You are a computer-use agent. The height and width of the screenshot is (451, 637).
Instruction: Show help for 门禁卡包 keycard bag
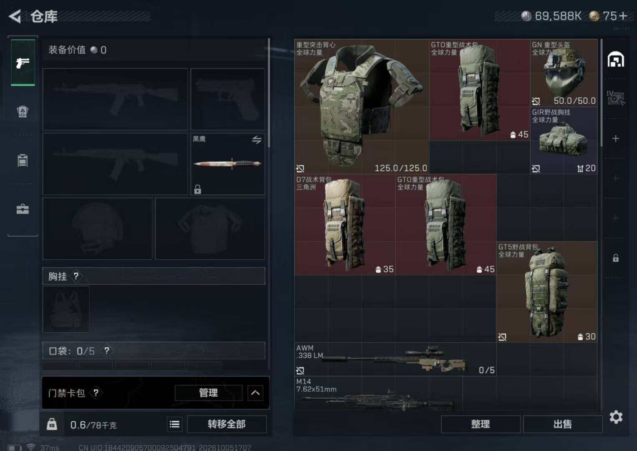coord(96,393)
